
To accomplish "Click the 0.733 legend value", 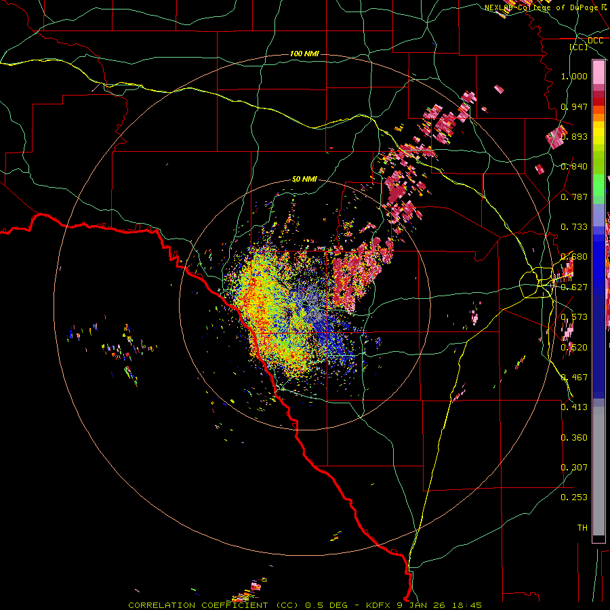I will [x=574, y=227].
